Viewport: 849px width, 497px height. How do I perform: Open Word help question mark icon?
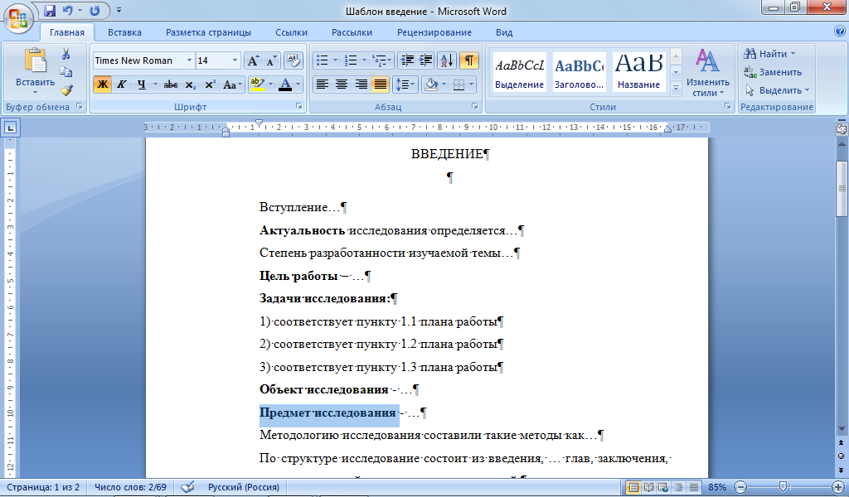(840, 31)
